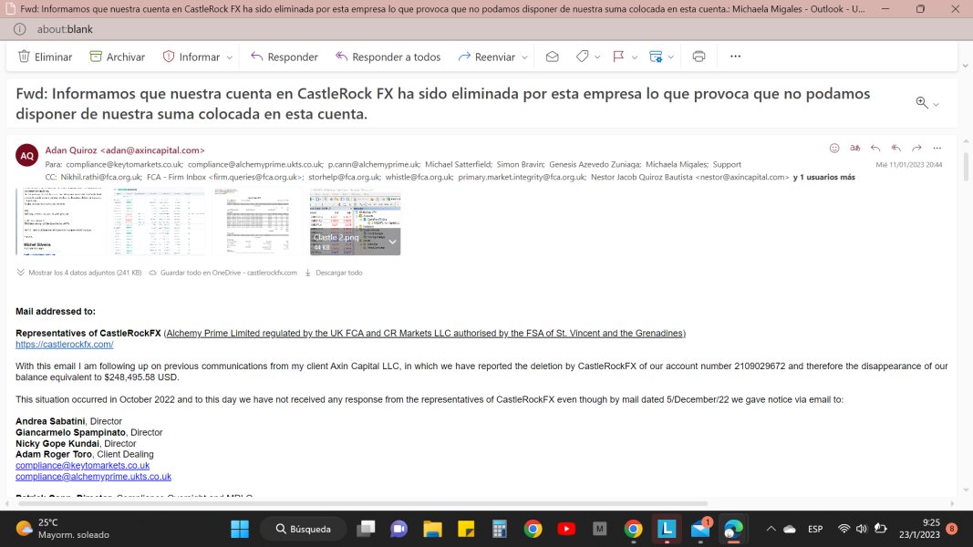This screenshot has width=973, height=547.
Task: Archive the email with Archivar
Action: pyautogui.click(x=117, y=57)
